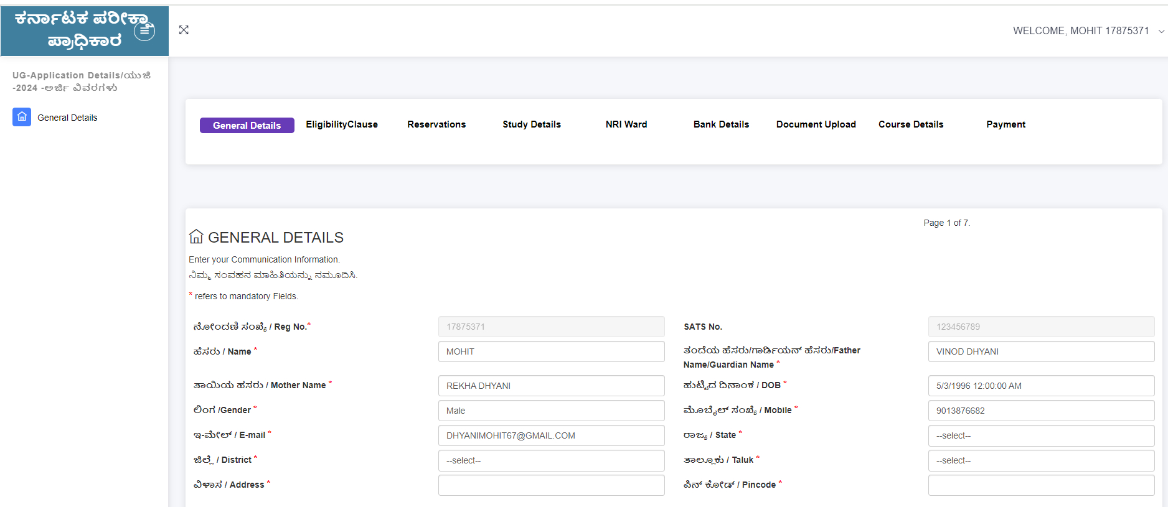Open the Bank Details tab
1168x507 pixels.
(721, 124)
